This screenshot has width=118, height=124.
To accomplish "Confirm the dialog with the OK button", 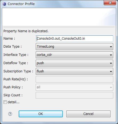I will (x=41, y=114).
